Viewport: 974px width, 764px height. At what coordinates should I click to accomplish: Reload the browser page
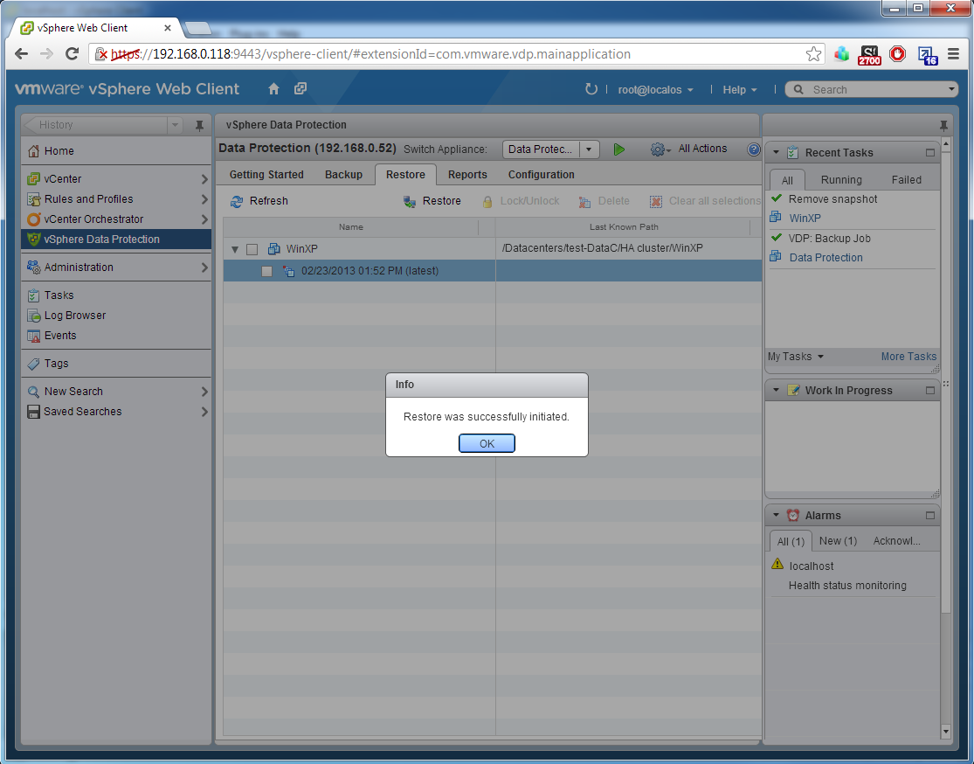coord(72,54)
